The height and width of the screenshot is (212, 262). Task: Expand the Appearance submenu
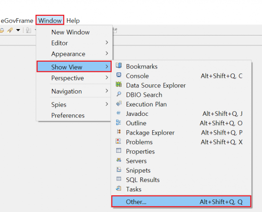(x=74, y=54)
